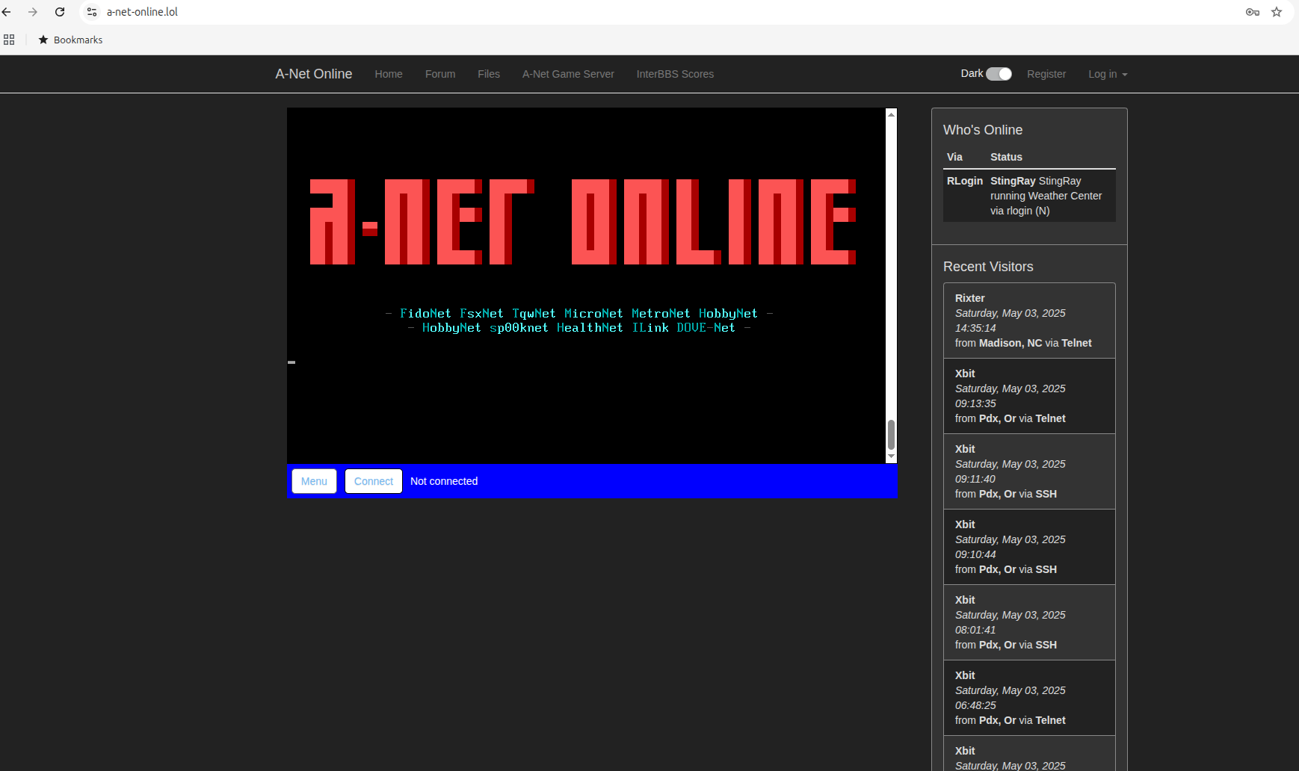
Task: Click the 'Not connected' status text
Action: point(444,481)
